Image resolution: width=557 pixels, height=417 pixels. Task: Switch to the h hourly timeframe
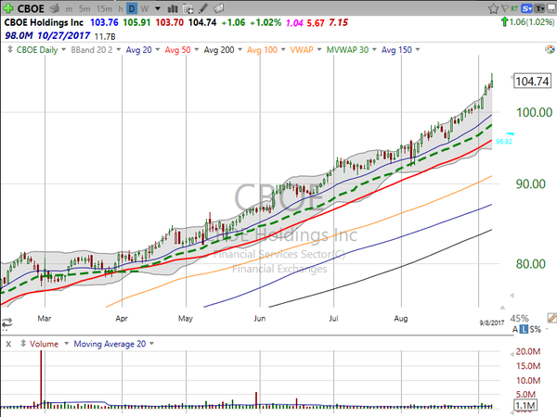121,9
